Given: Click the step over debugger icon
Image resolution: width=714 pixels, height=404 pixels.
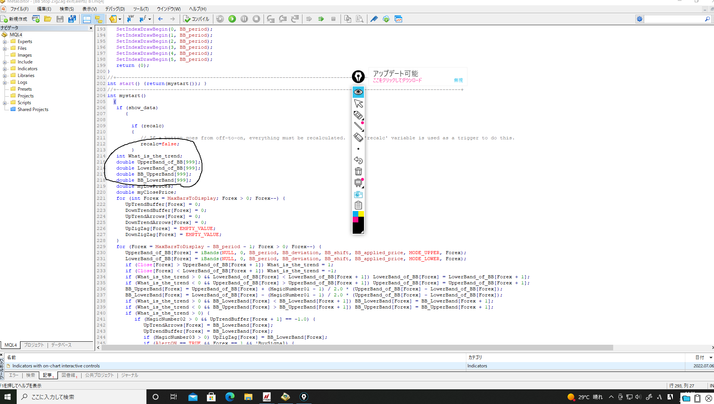Looking at the screenshot, I should pyautogui.click(x=282, y=19).
